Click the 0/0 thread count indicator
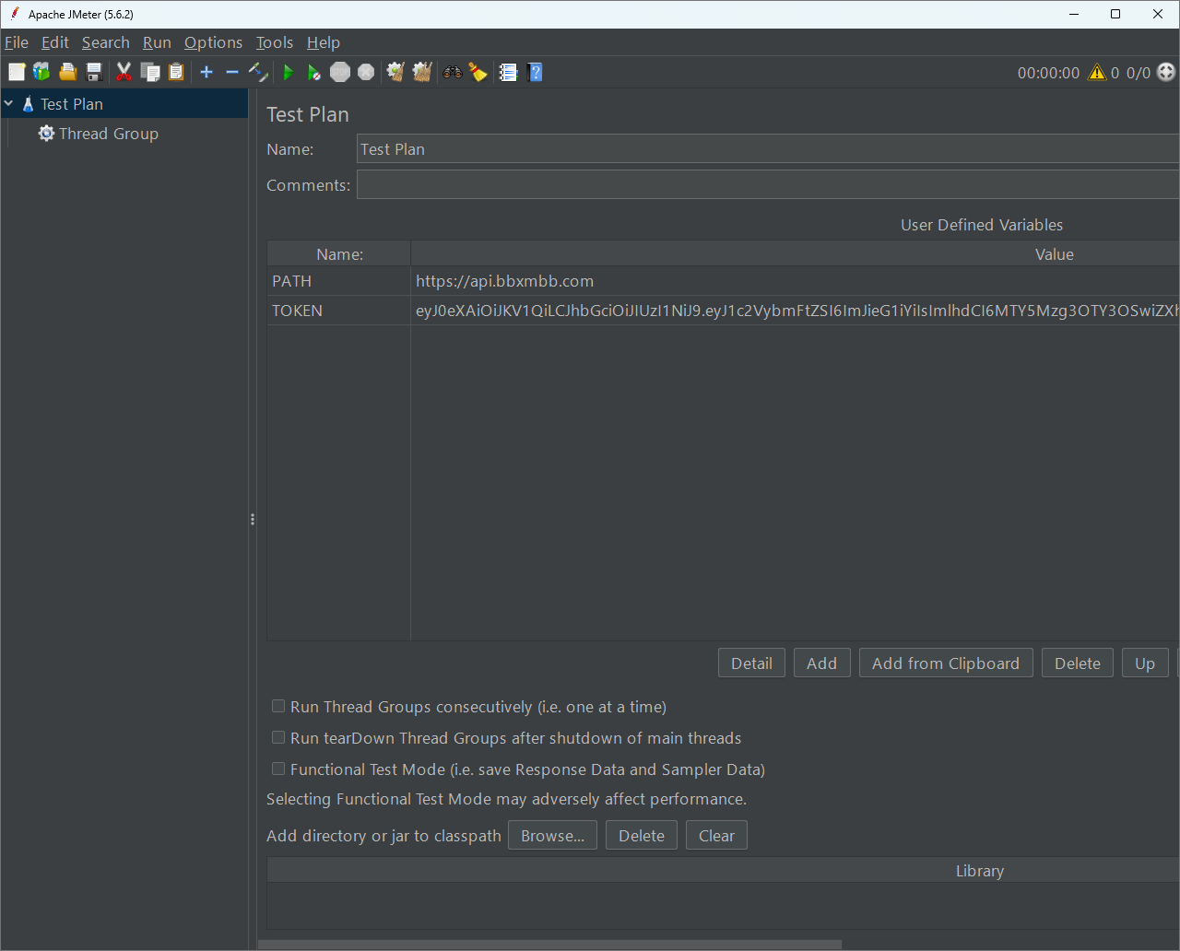1180x951 pixels. [x=1139, y=73]
